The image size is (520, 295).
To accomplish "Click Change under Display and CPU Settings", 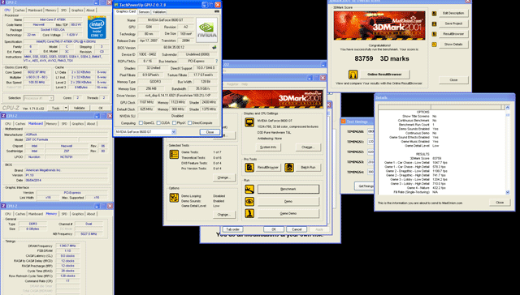I will coord(308,147).
